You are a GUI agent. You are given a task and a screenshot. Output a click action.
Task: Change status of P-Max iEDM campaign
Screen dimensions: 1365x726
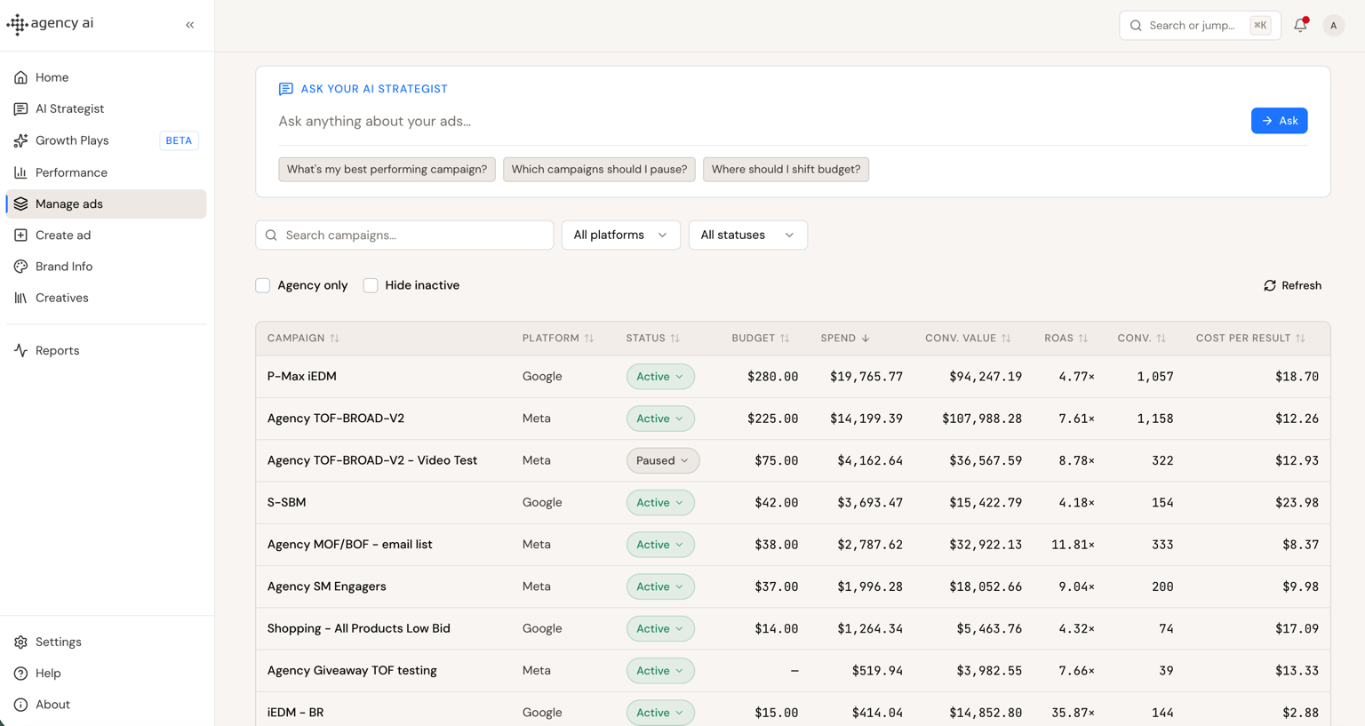pos(660,377)
